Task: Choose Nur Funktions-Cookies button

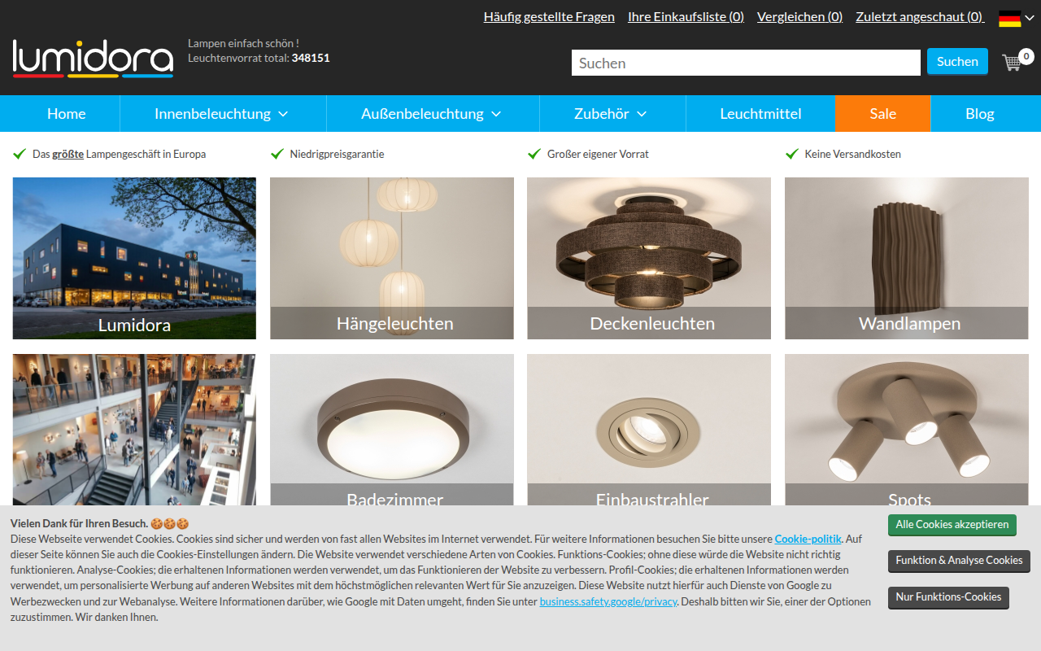Action: pyautogui.click(x=948, y=597)
